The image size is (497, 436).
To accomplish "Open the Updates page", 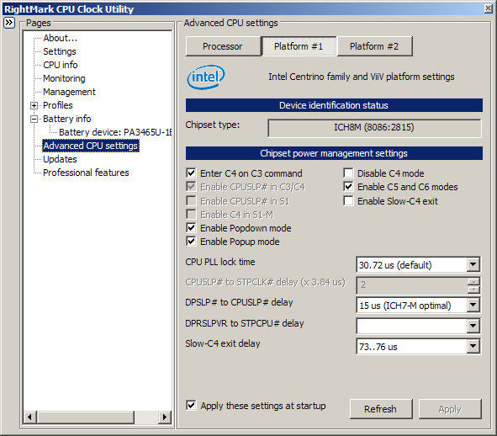I will click(60, 159).
